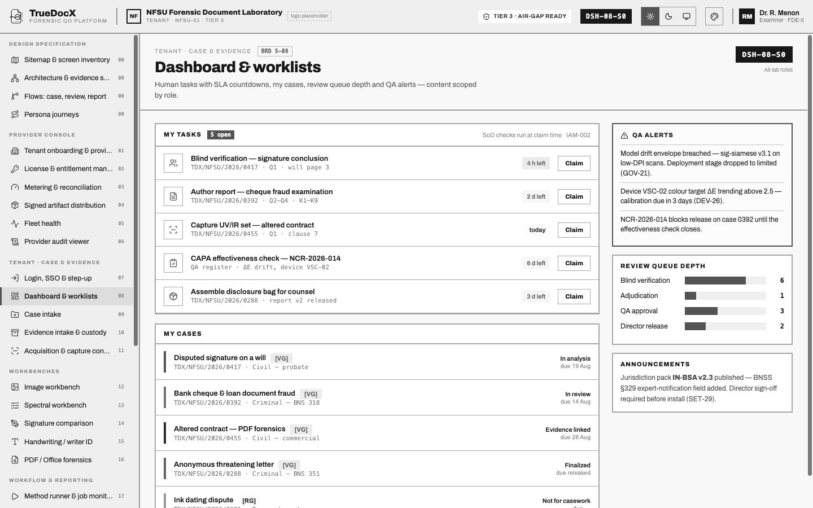
Task: Claim Author report cheque fraud task
Action: tap(574, 196)
